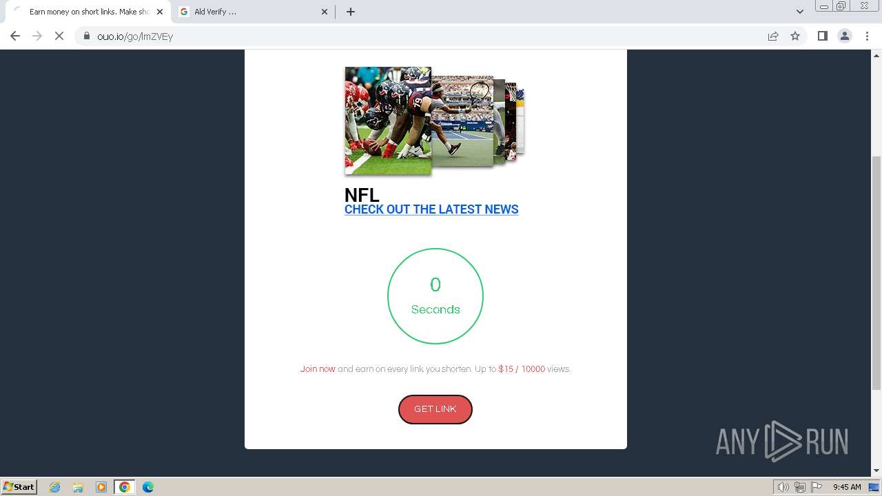This screenshot has height=496, width=882.
Task: Open the Windows Start menu
Action: 19,486
